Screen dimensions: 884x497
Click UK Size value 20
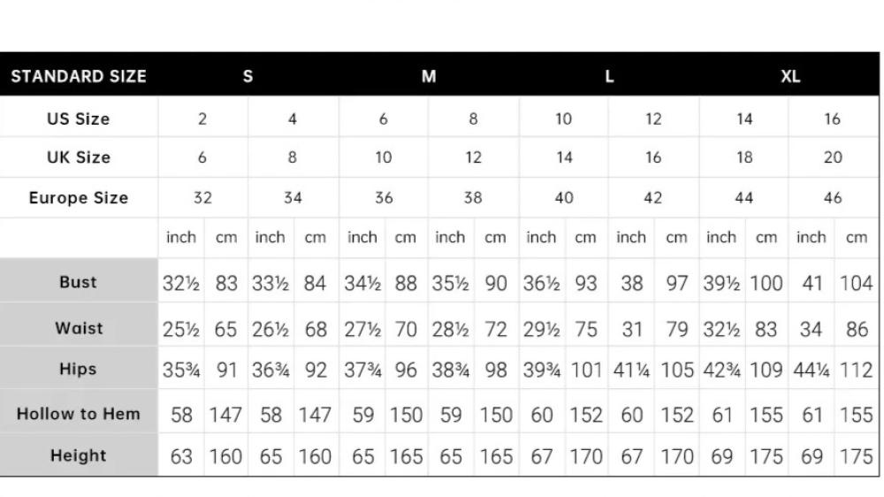(833, 157)
